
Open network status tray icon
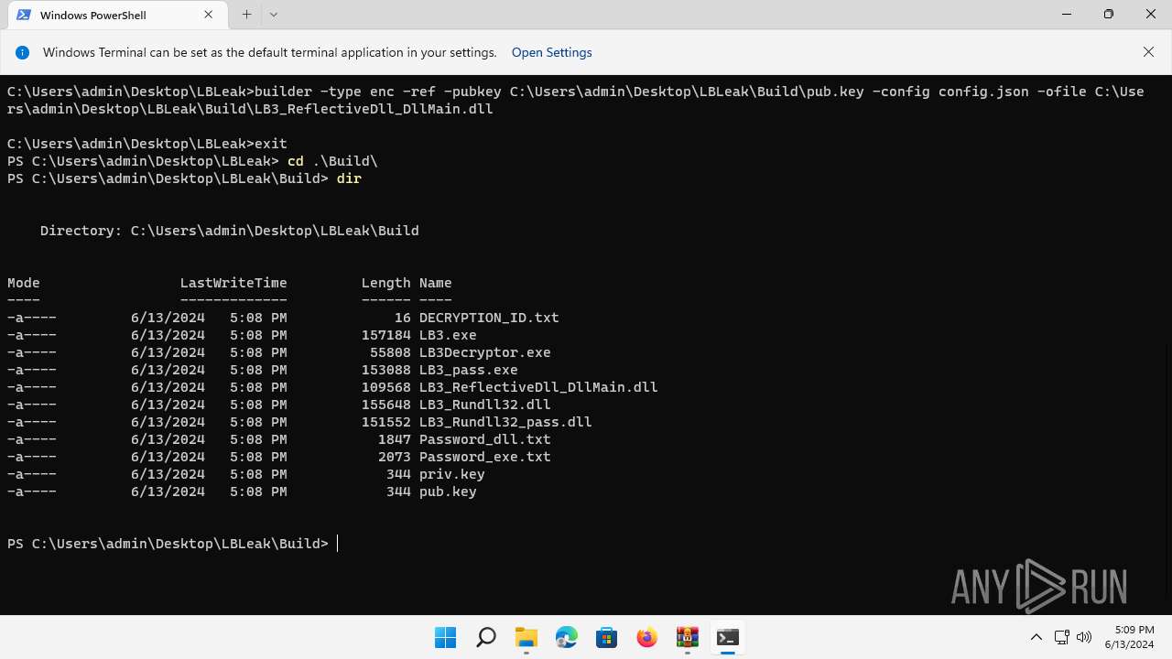[x=1062, y=637]
